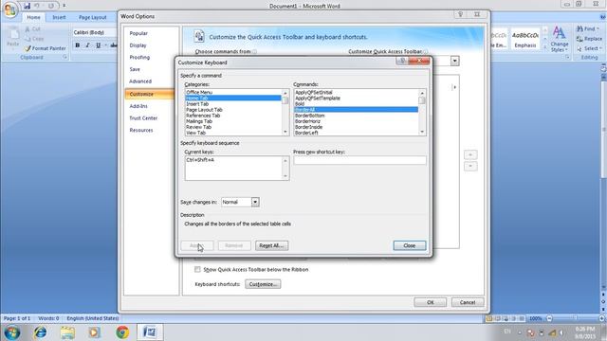Toggle Italic formatting in ribbon
The image size is (607, 341).
87,45
